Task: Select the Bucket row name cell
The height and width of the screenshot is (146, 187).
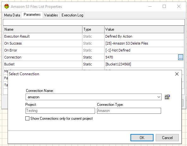Action: pos(43,64)
